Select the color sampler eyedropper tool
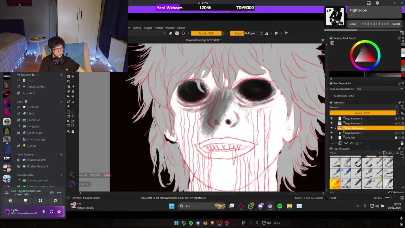 coord(73,87)
